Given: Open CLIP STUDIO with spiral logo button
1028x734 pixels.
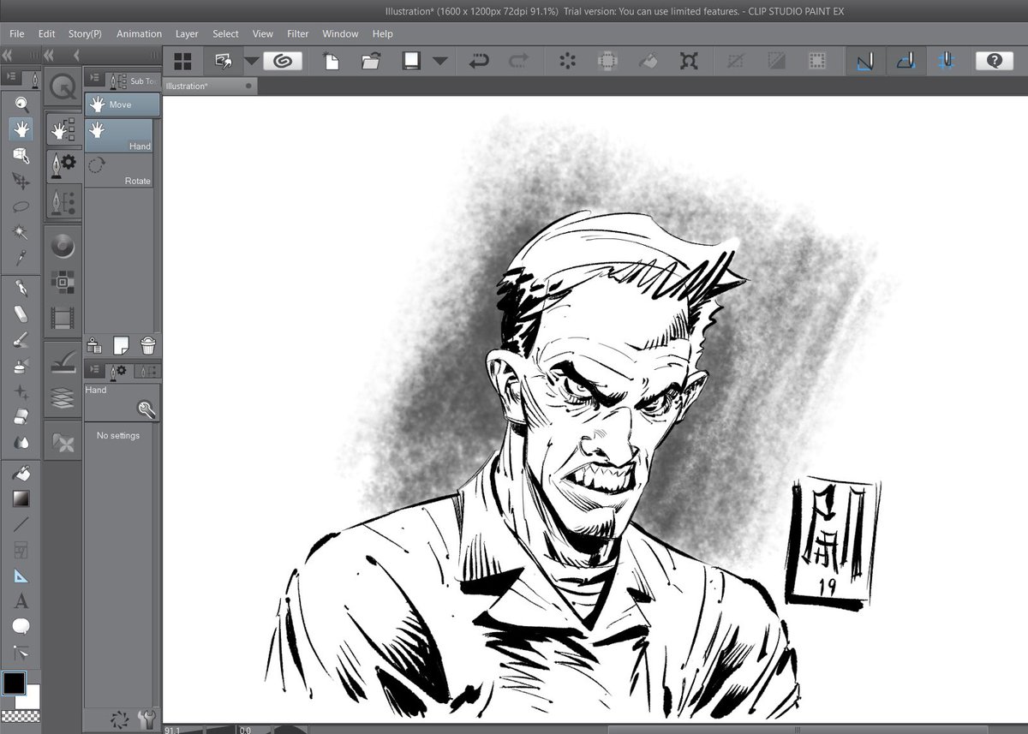Looking at the screenshot, I should pyautogui.click(x=283, y=61).
